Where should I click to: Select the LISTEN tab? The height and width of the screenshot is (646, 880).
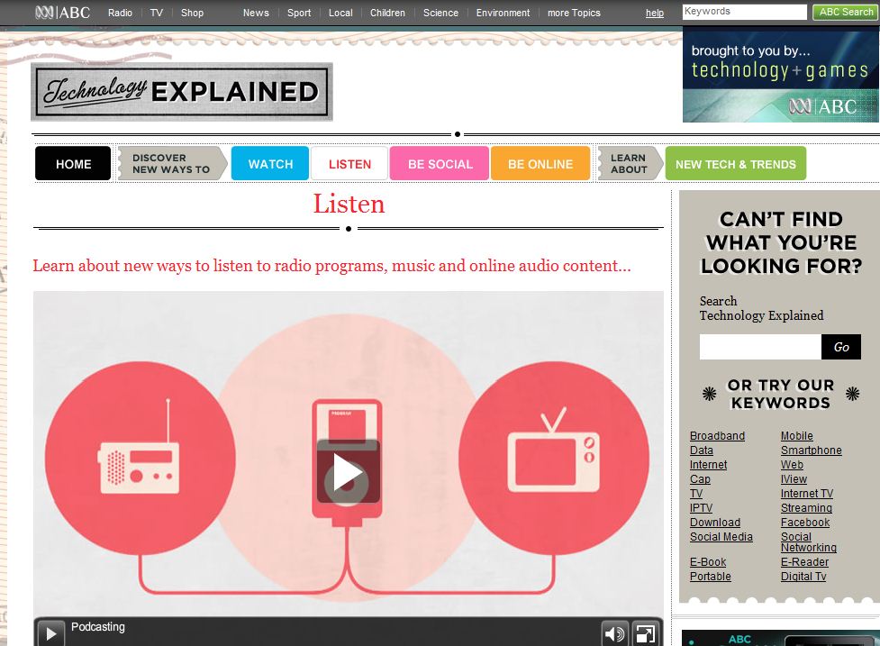349,164
